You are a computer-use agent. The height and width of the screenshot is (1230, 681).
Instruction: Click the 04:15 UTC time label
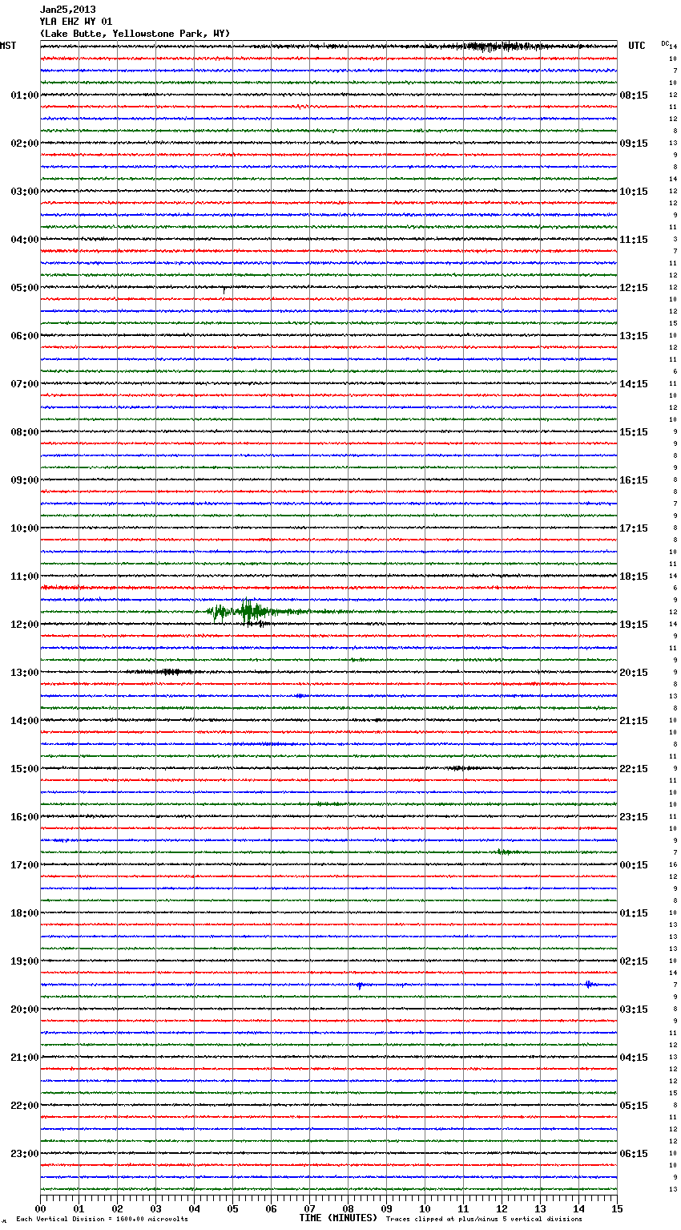[x=634, y=1058]
